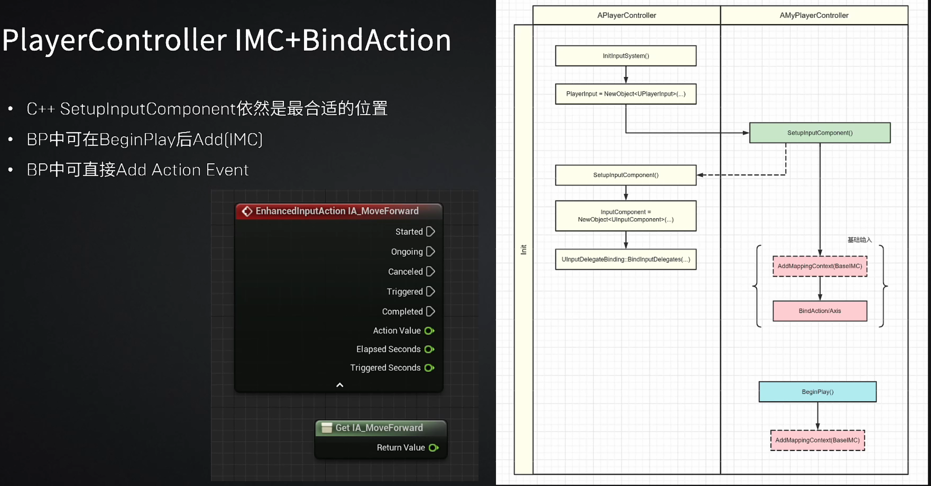
Task: Click the Triggered execution pin
Action: pos(431,291)
